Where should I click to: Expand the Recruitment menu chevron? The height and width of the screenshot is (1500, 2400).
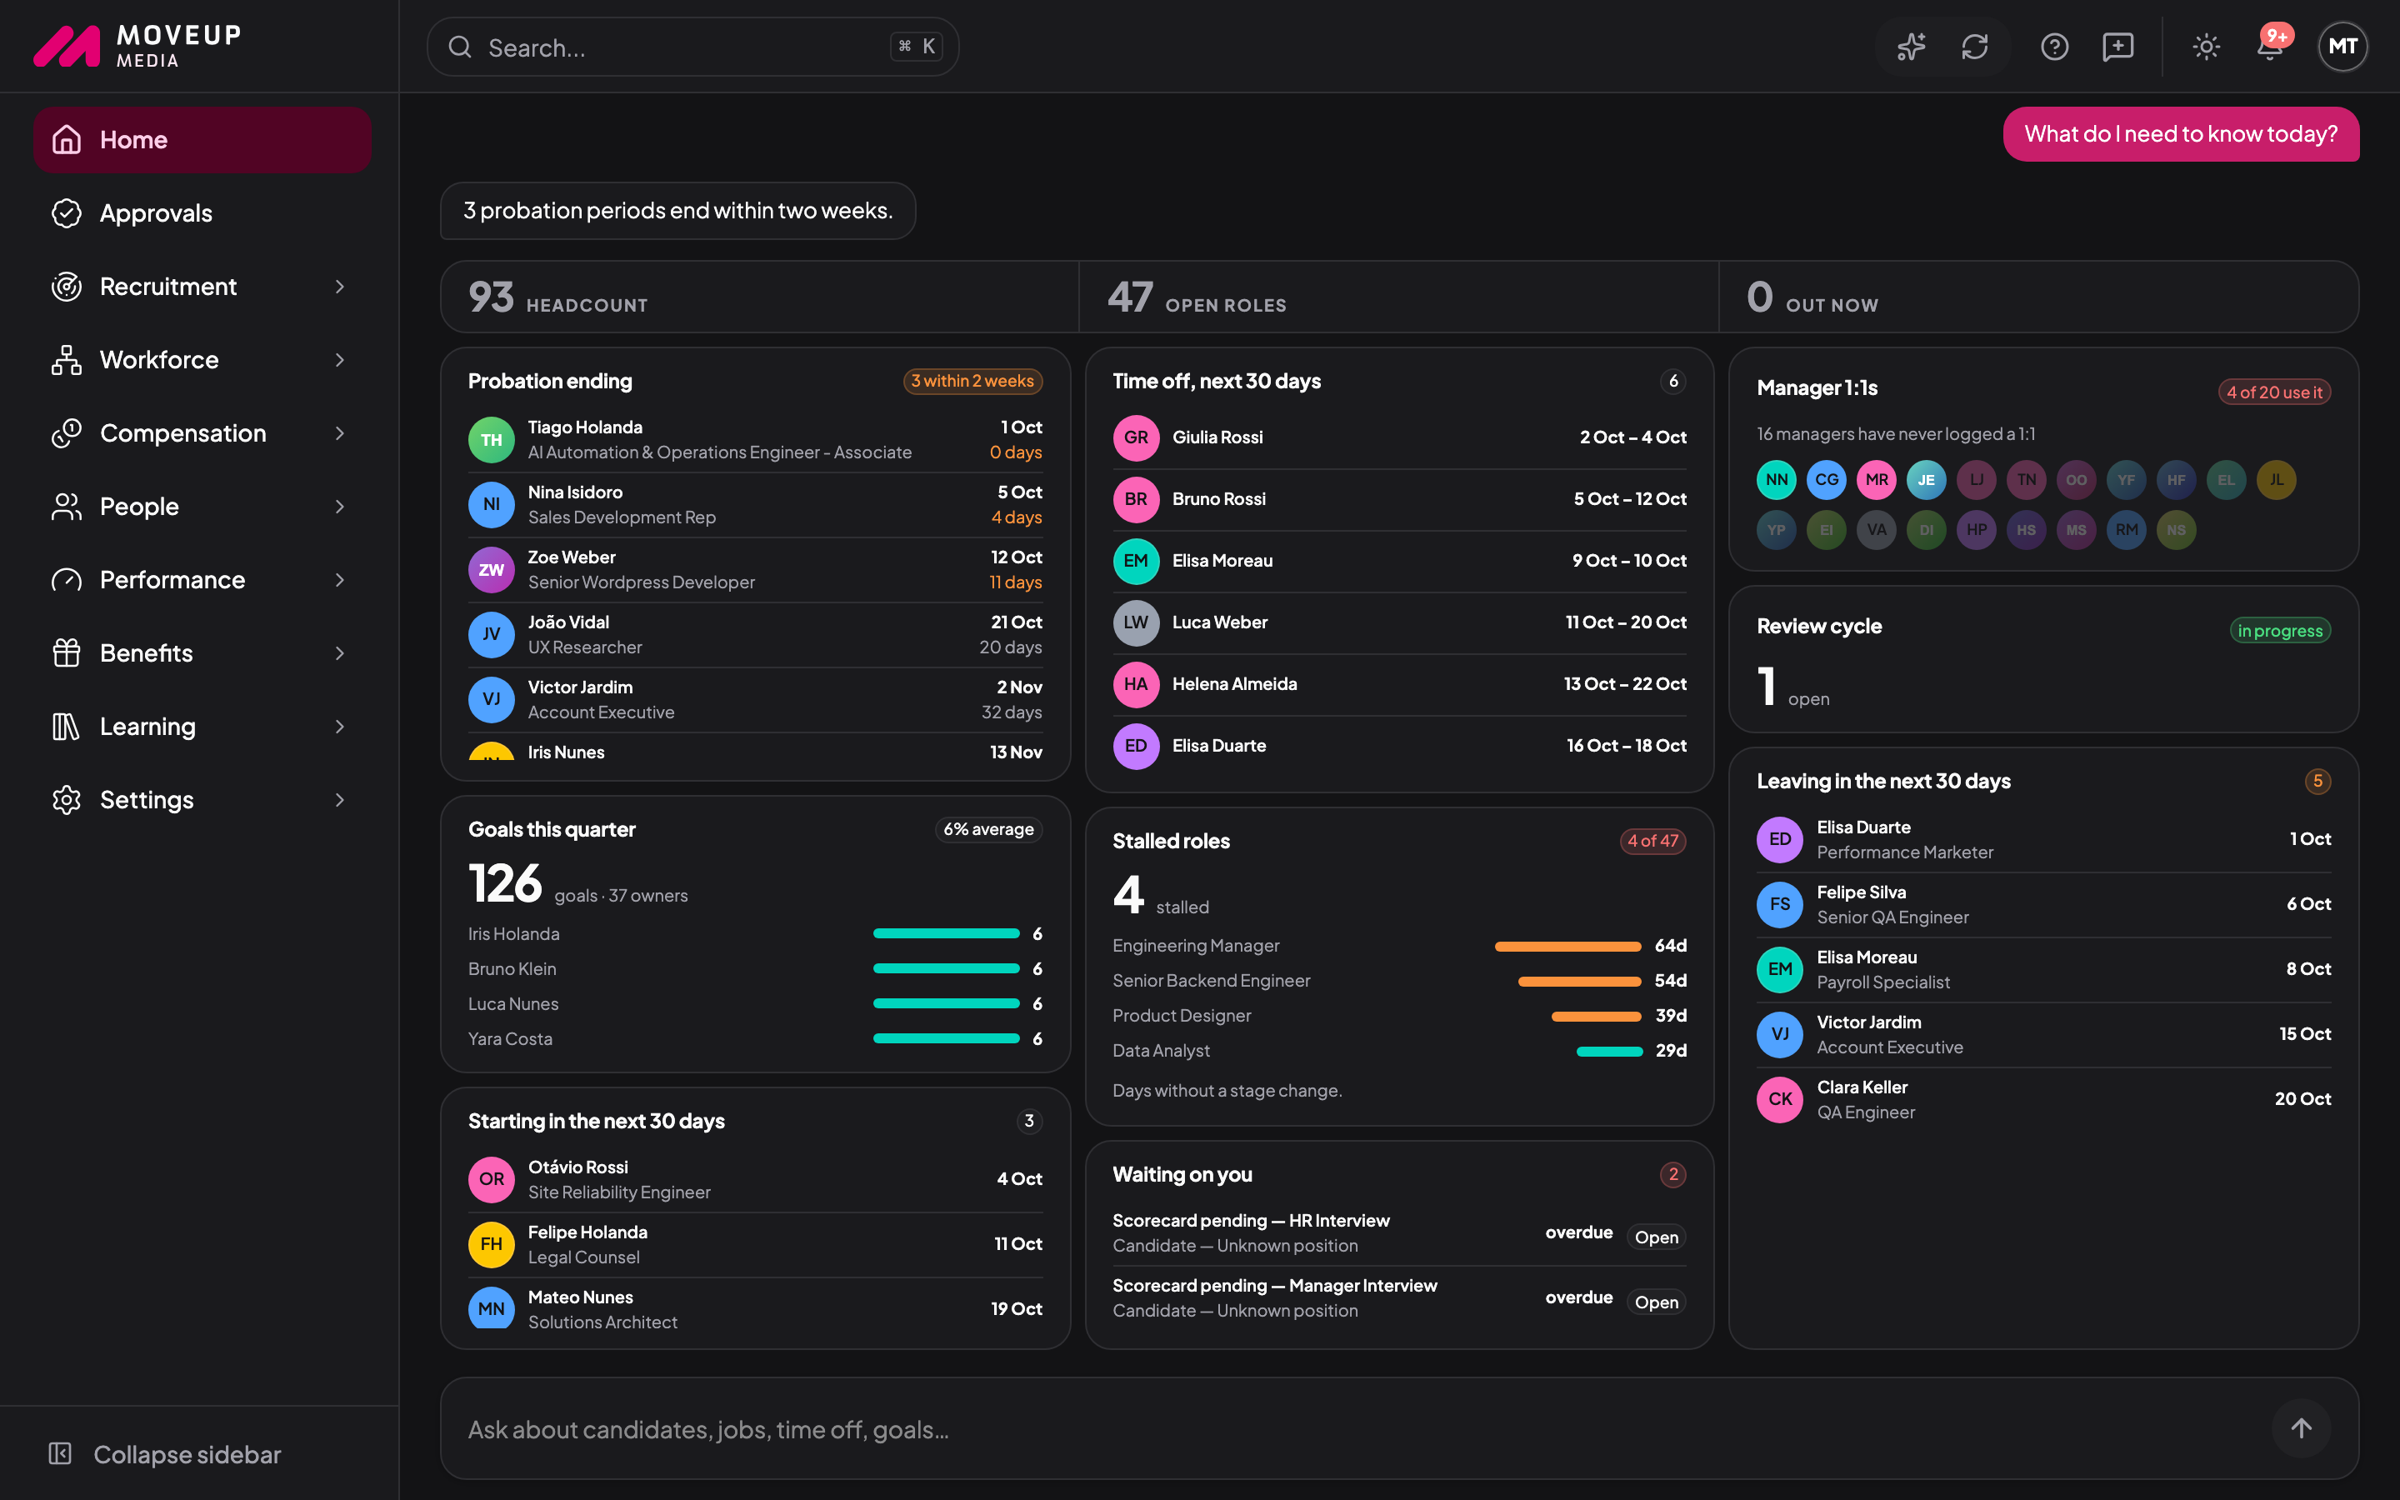point(339,287)
